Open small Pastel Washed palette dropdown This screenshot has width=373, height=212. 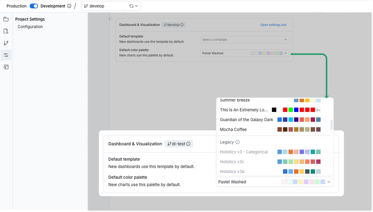(x=245, y=53)
